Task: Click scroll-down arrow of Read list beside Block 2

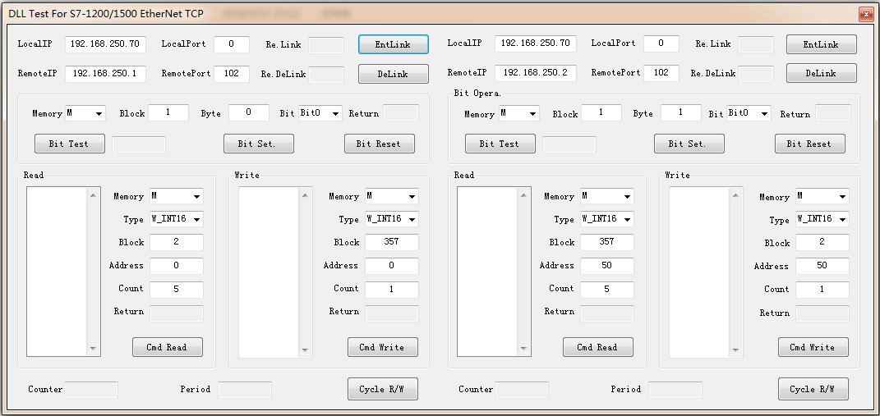Action: (93, 349)
